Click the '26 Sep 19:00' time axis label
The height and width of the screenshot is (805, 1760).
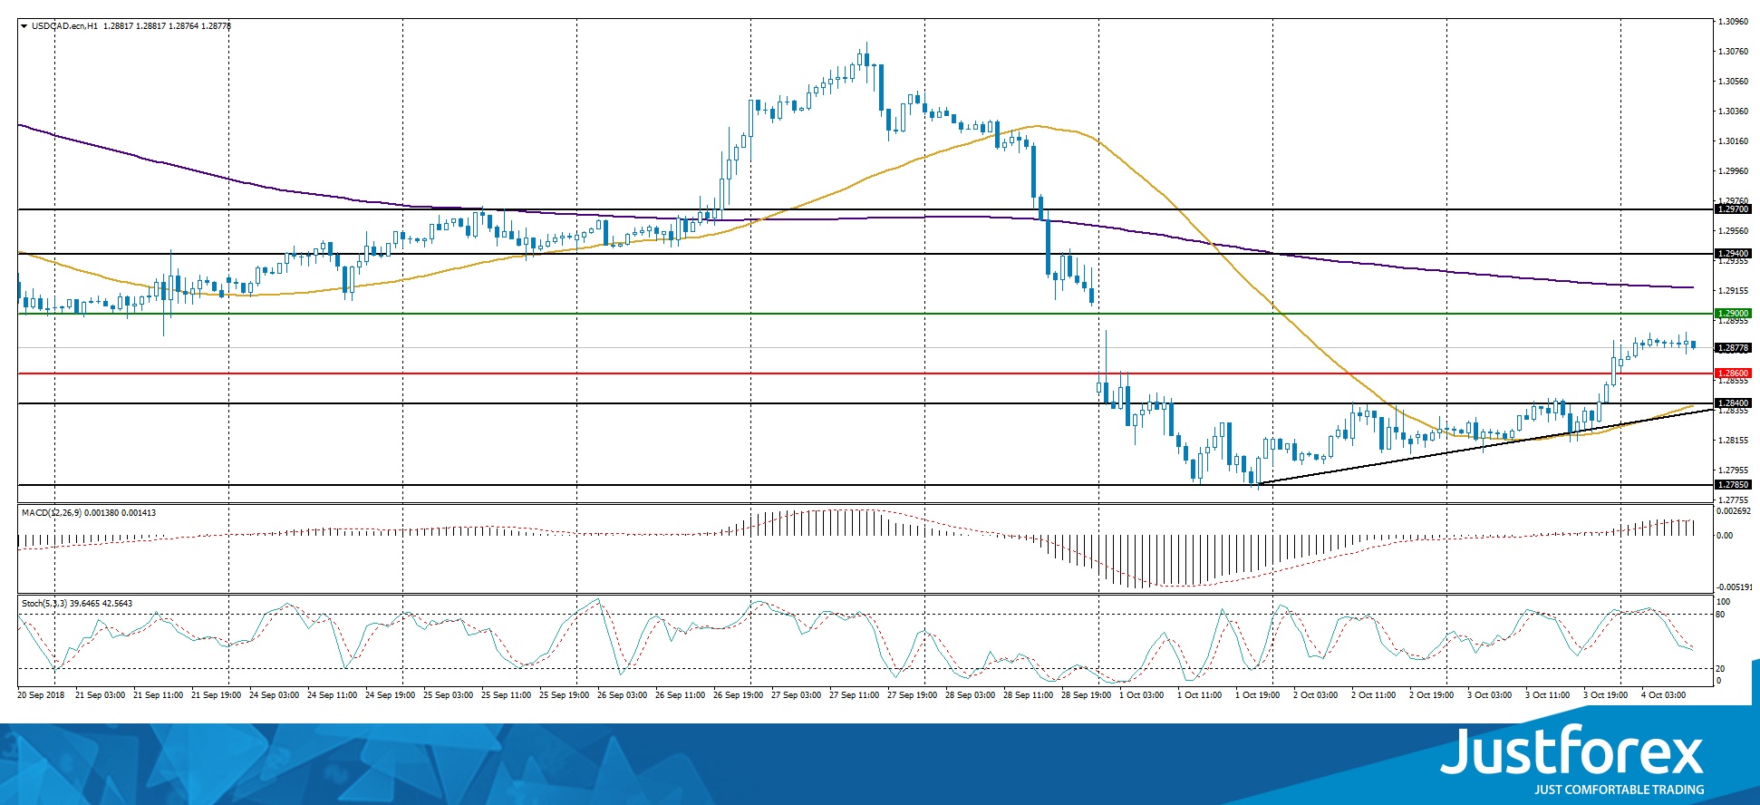738,695
